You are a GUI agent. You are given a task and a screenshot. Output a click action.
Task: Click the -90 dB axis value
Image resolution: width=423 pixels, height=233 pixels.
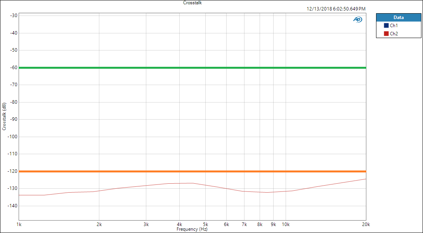pyautogui.click(x=14, y=119)
